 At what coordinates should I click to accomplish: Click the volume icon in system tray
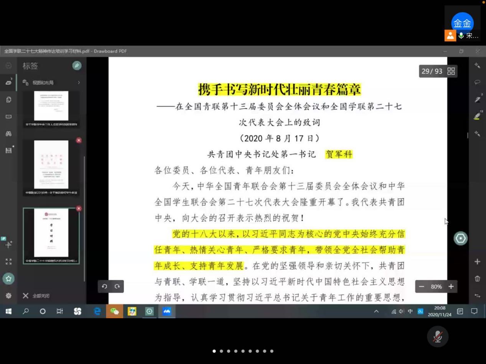(402, 312)
